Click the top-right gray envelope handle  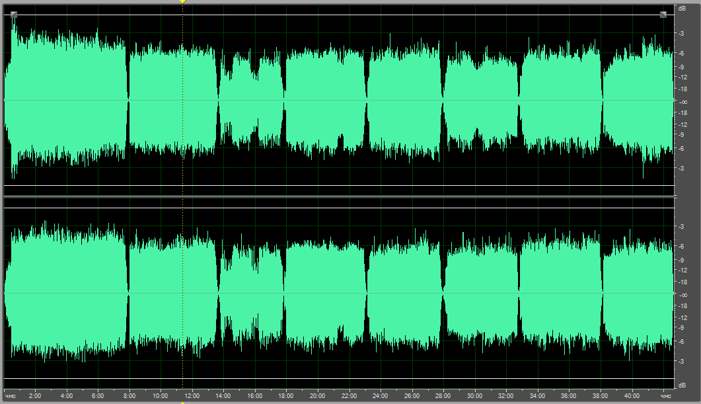tap(663, 15)
